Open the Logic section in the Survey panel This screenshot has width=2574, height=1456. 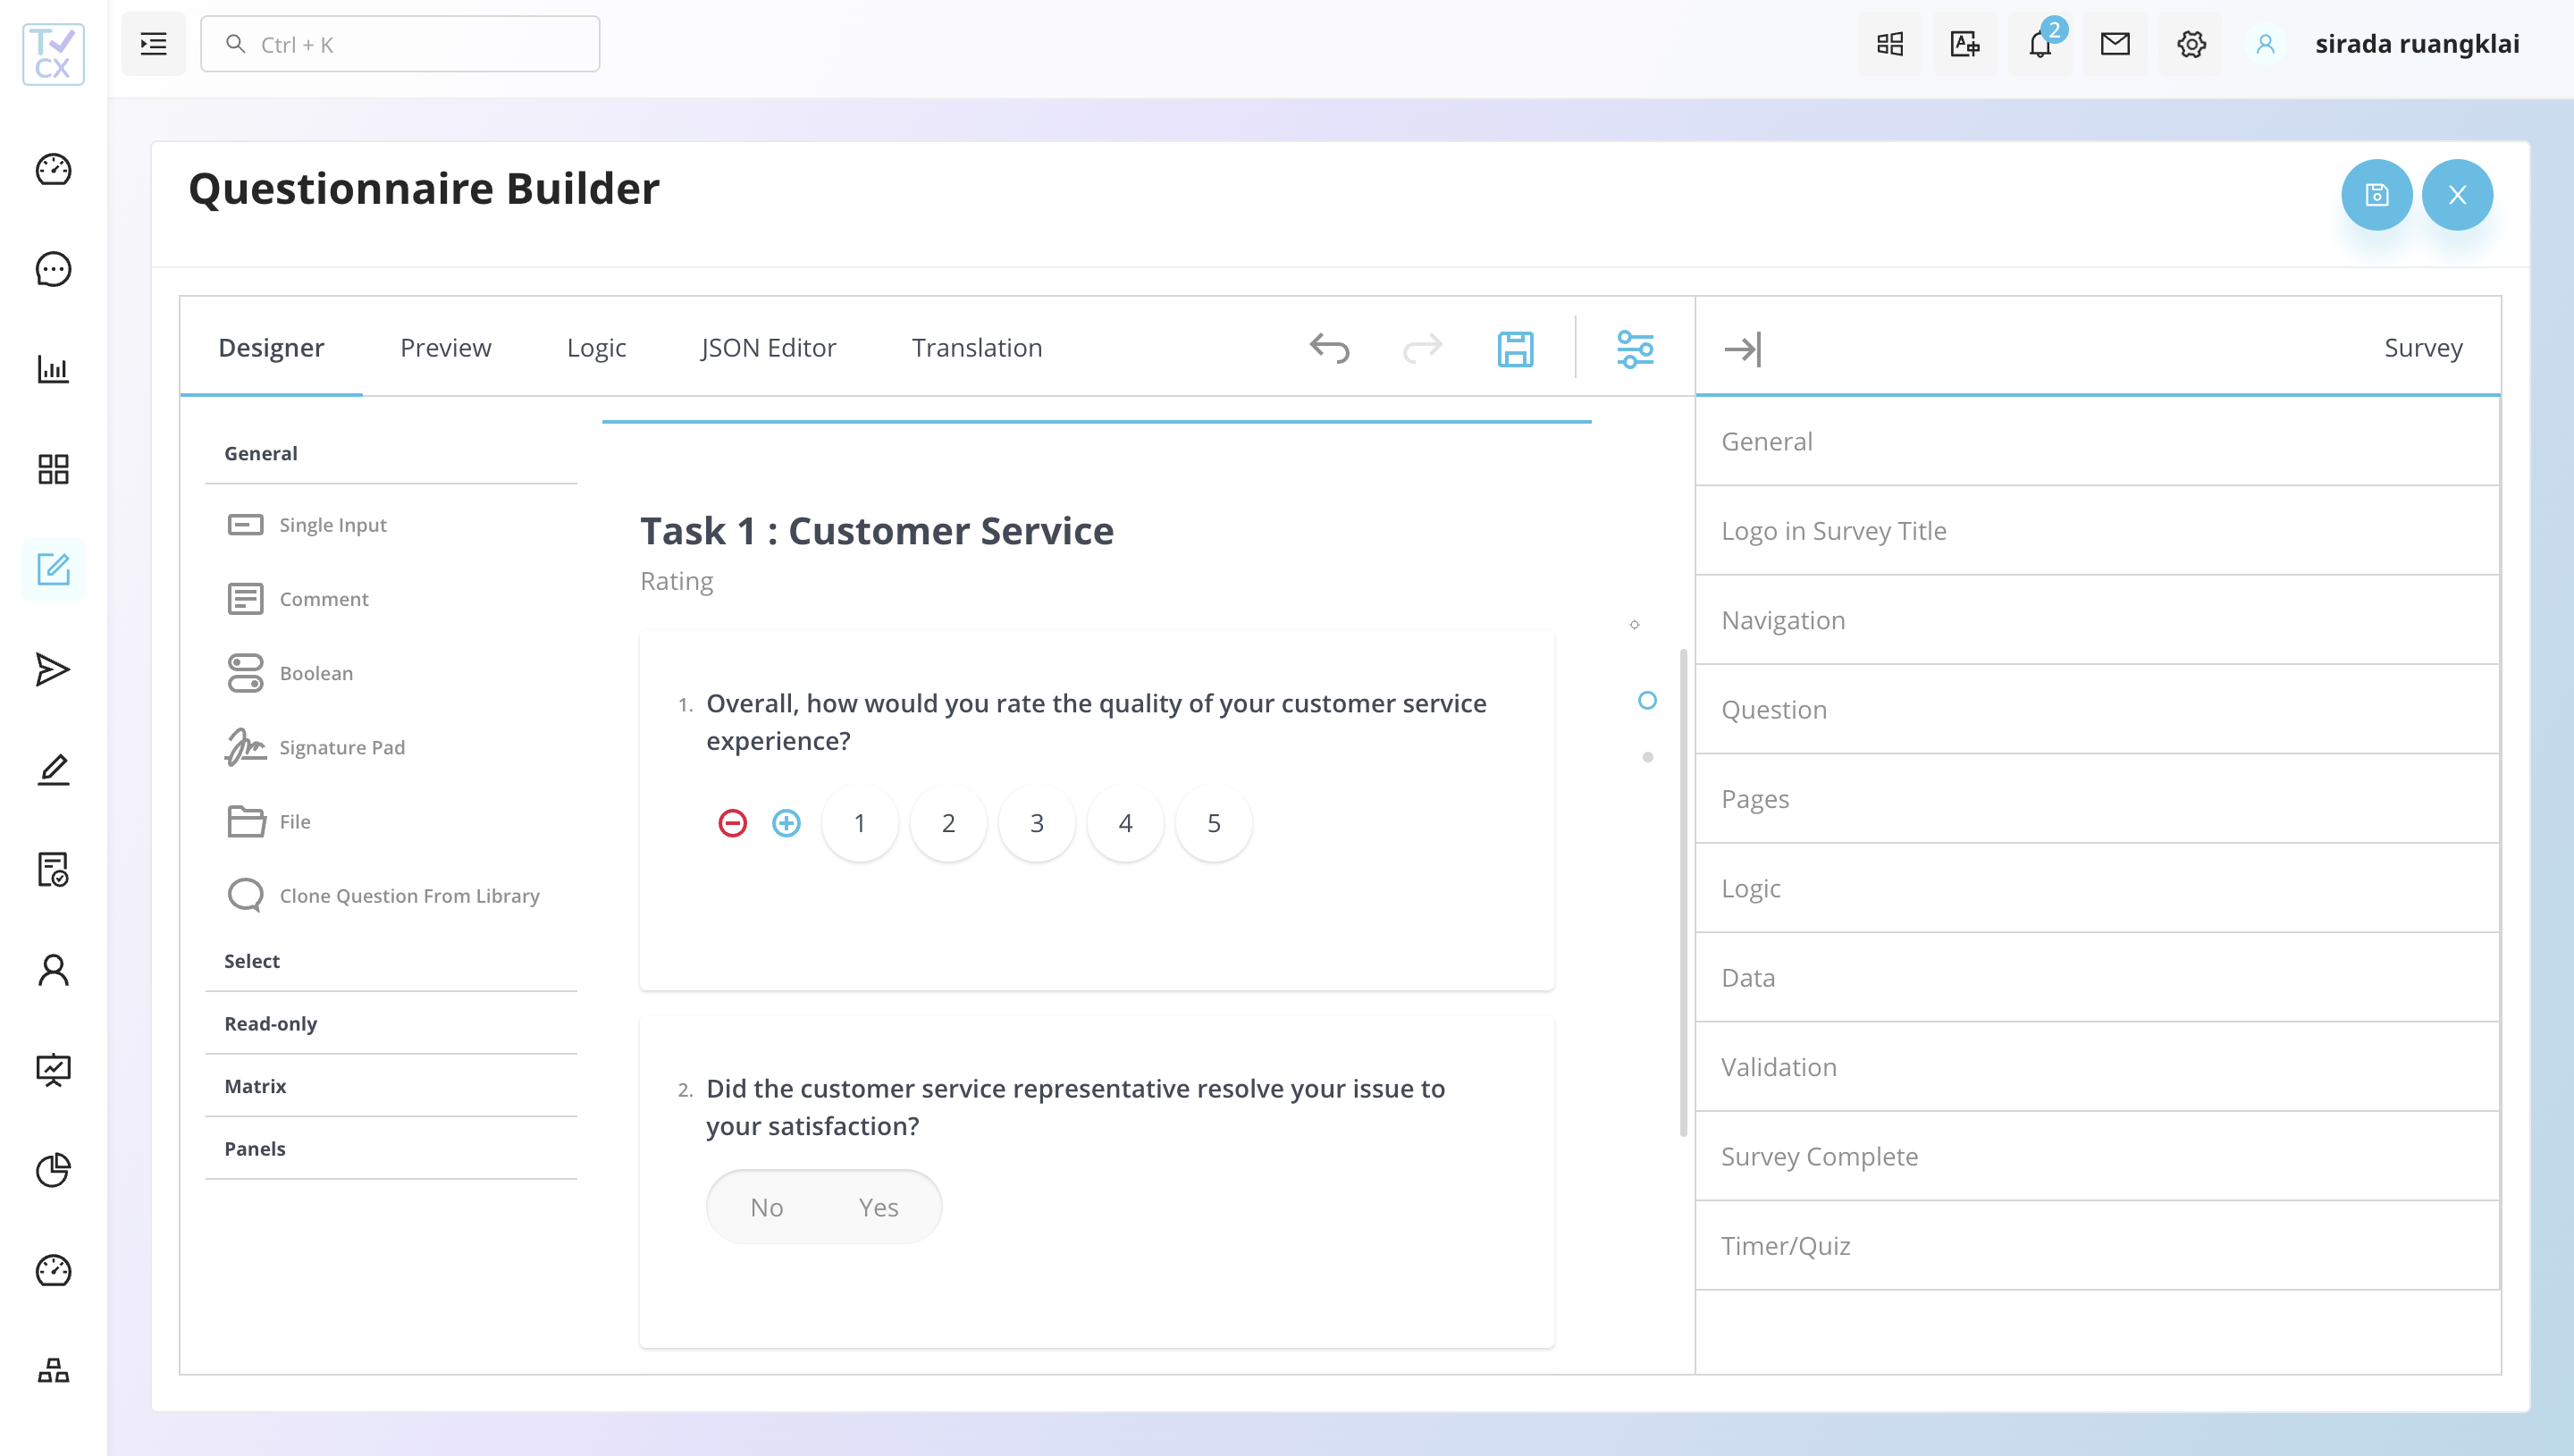(1750, 888)
